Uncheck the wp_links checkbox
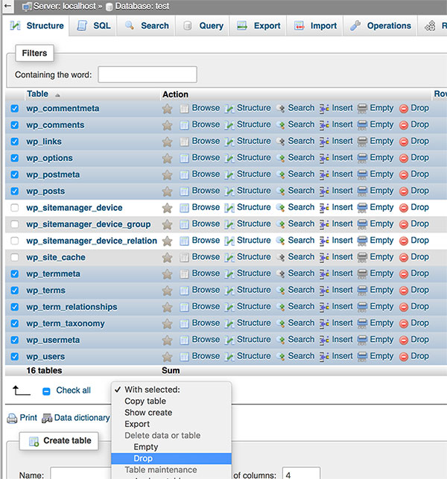 pyautogui.click(x=15, y=142)
